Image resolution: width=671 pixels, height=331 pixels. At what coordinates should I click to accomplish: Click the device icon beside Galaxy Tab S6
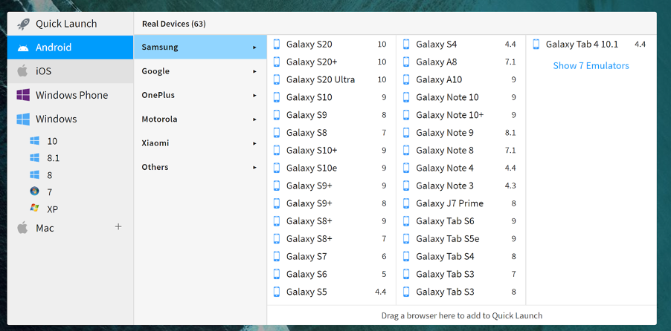click(406, 221)
